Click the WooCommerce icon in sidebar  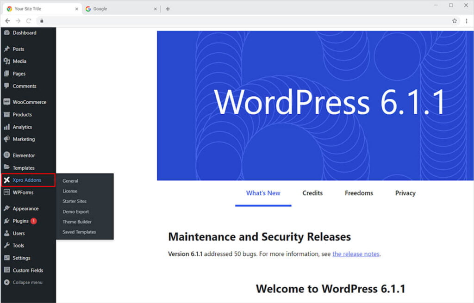point(6,102)
